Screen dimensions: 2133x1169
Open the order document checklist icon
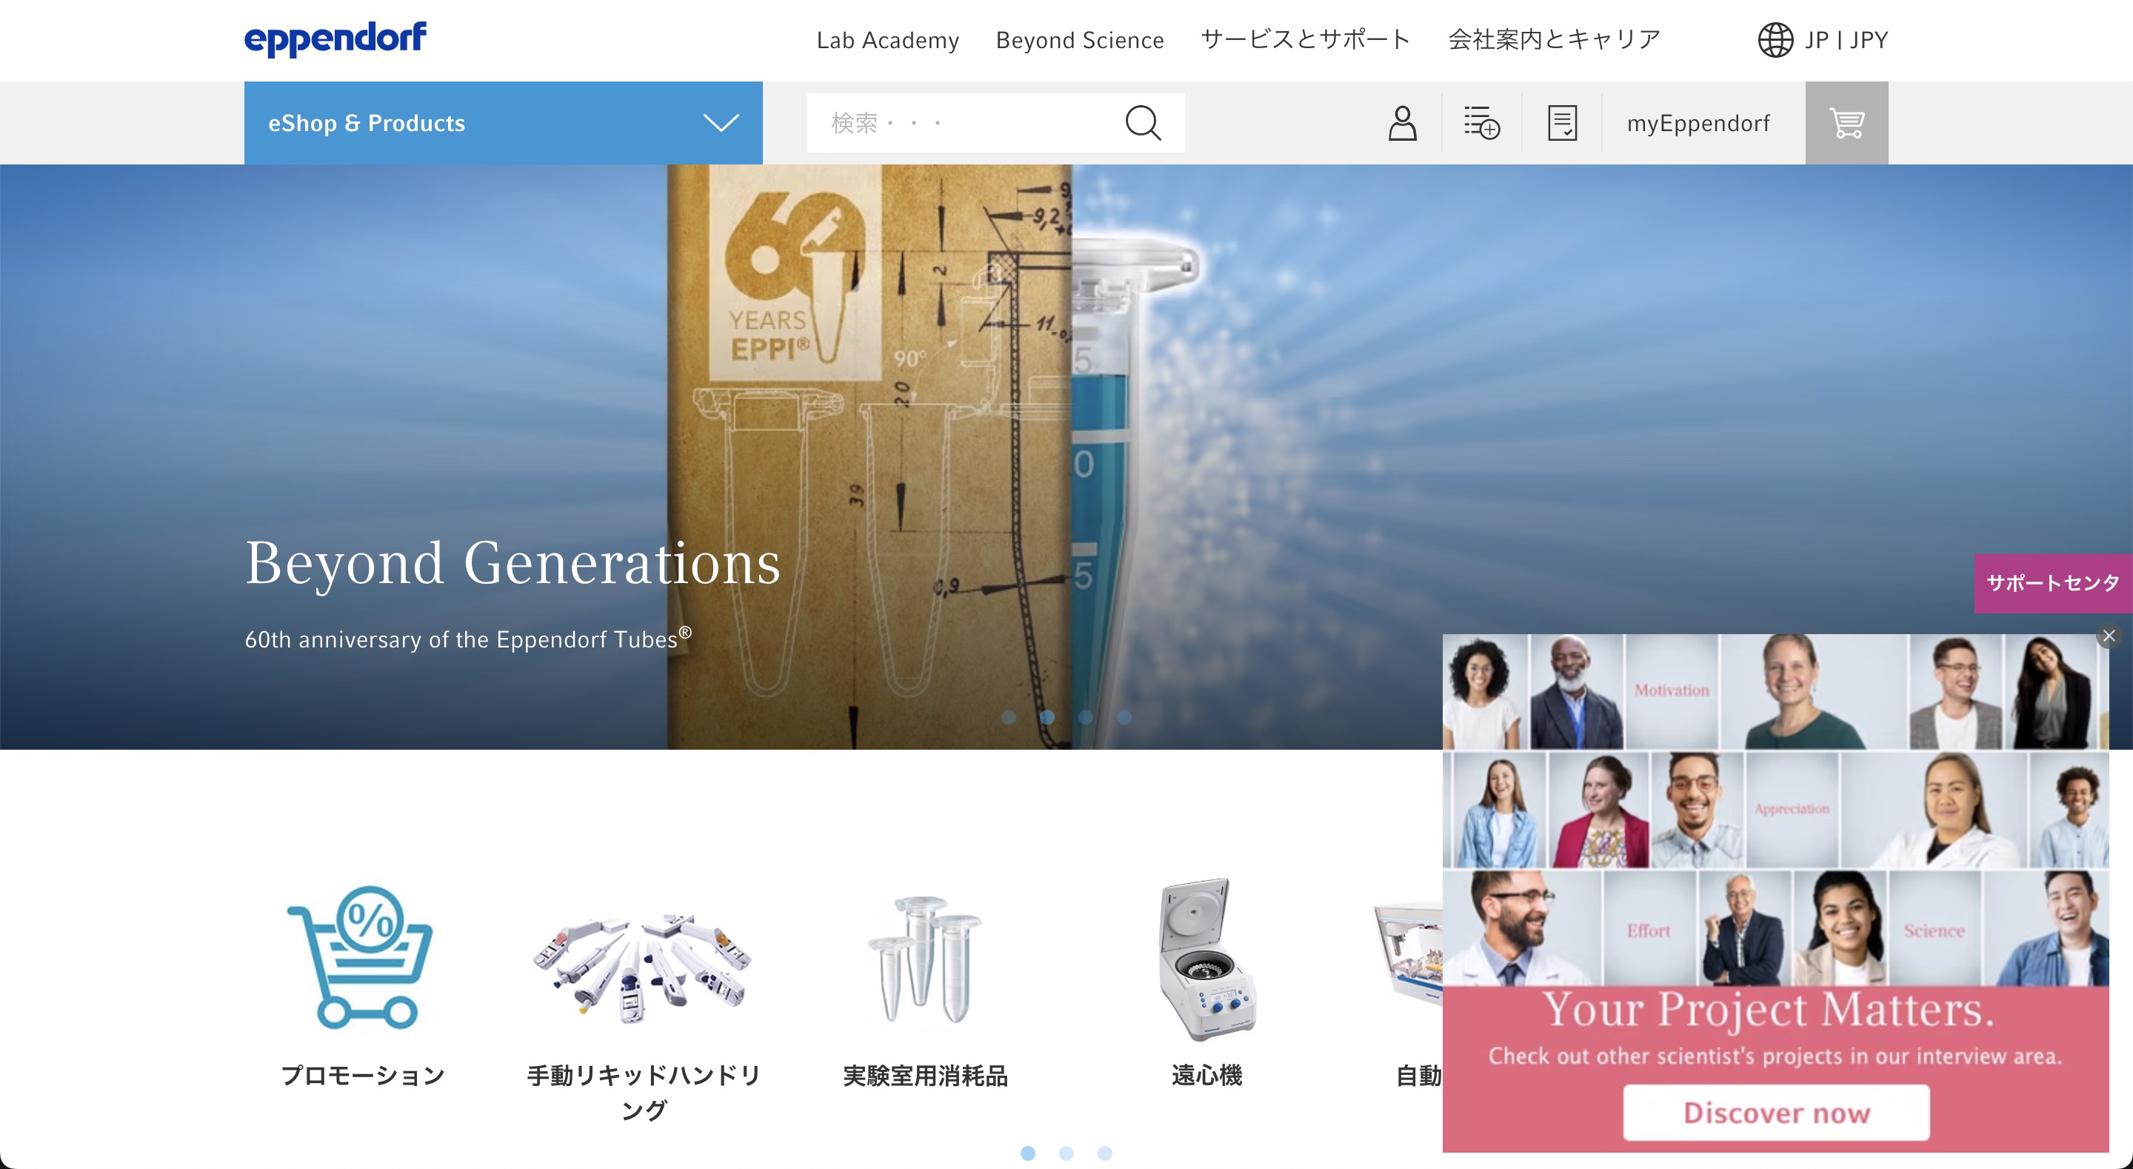[x=1562, y=123]
